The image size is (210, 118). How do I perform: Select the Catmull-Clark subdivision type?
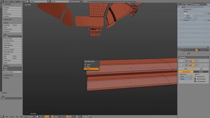click(x=186, y=72)
